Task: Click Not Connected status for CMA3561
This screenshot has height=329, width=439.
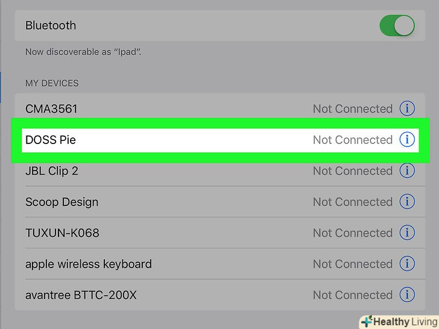Action: [x=352, y=109]
